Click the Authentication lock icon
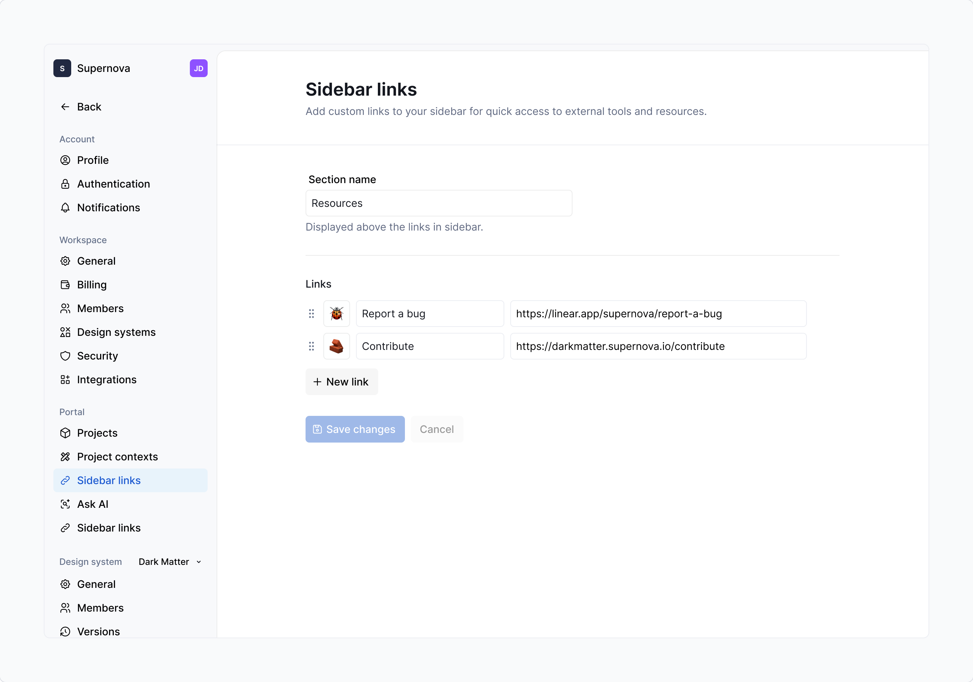The image size is (973, 682). click(65, 184)
